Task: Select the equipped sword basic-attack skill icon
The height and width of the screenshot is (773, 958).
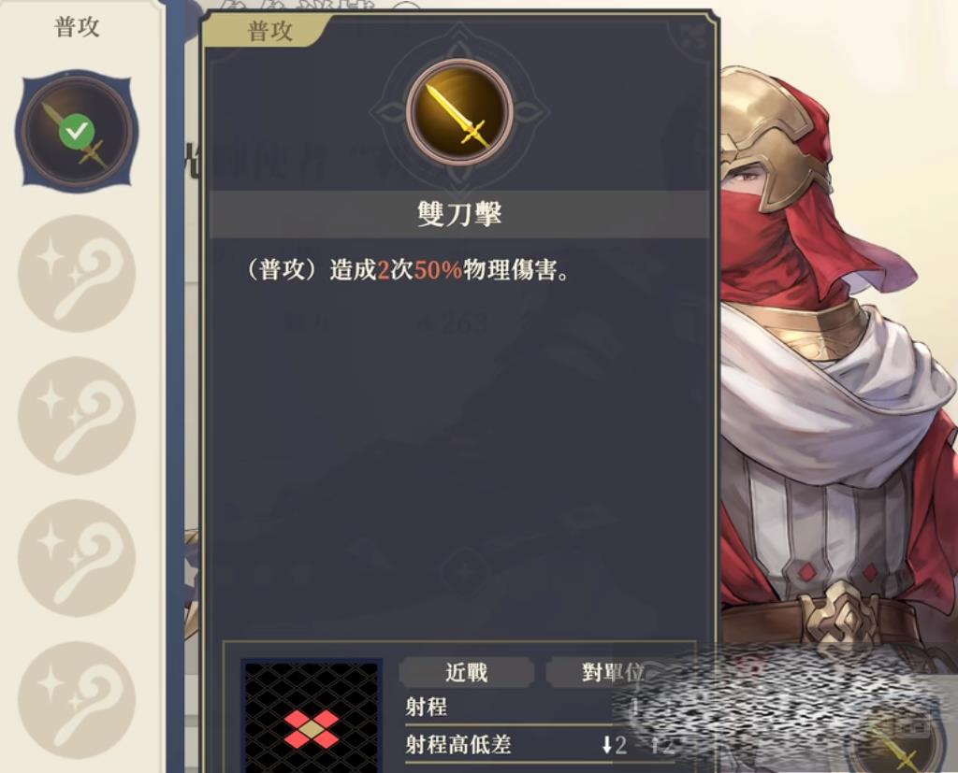Action: coord(77,131)
